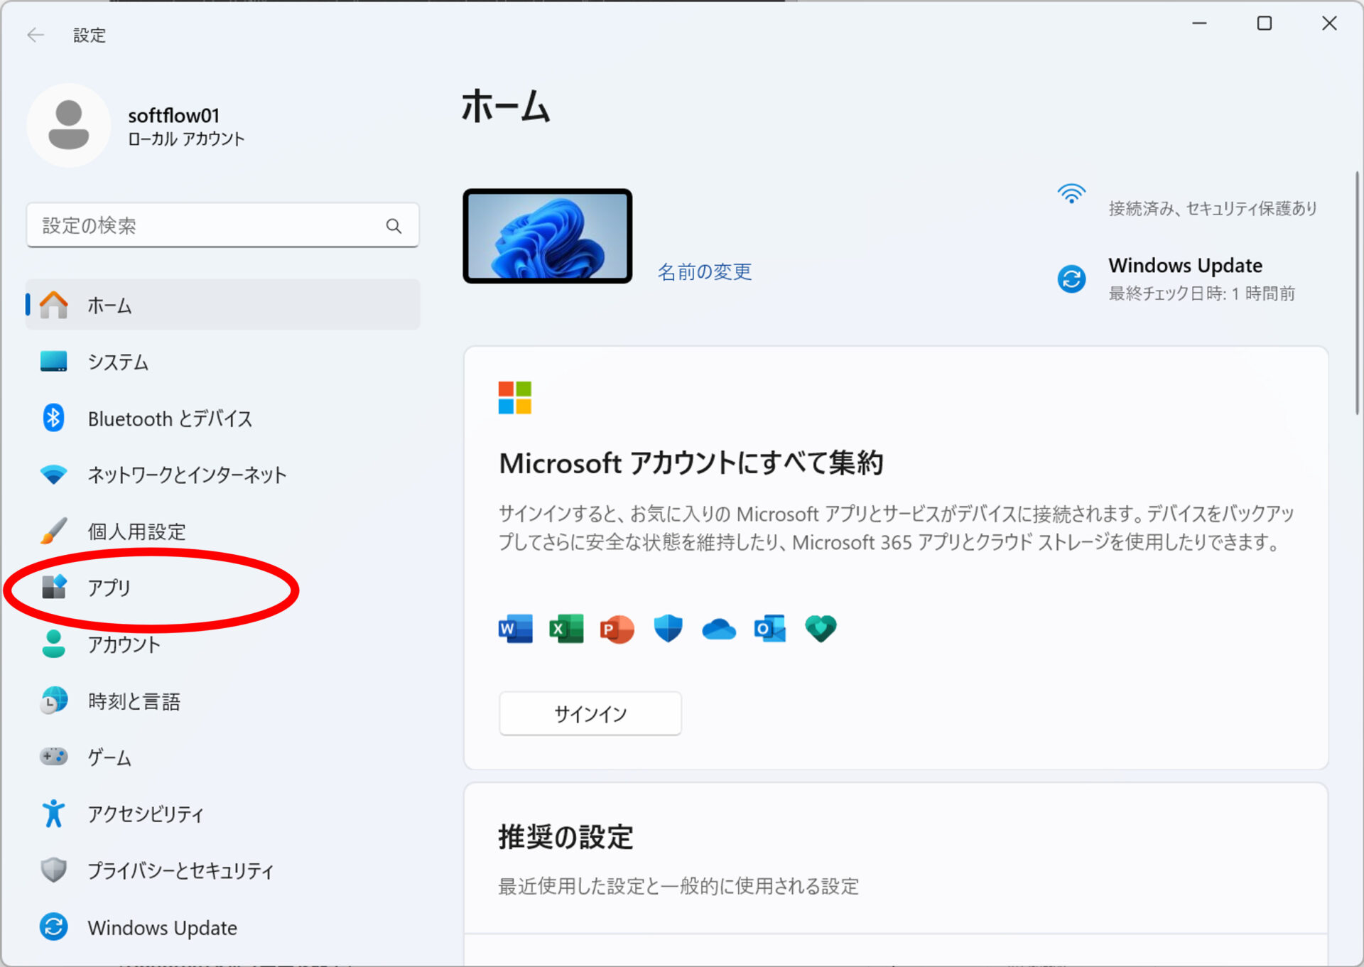Click the Microsoft four-color logo
The height and width of the screenshot is (967, 1364).
[515, 397]
